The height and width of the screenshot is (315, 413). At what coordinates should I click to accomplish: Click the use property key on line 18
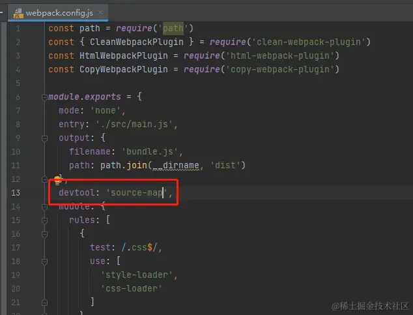tap(98, 262)
